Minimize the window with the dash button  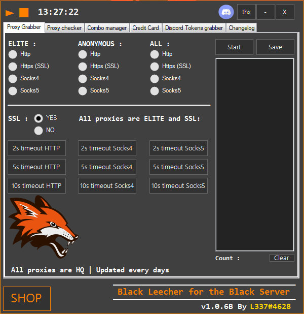coord(265,12)
